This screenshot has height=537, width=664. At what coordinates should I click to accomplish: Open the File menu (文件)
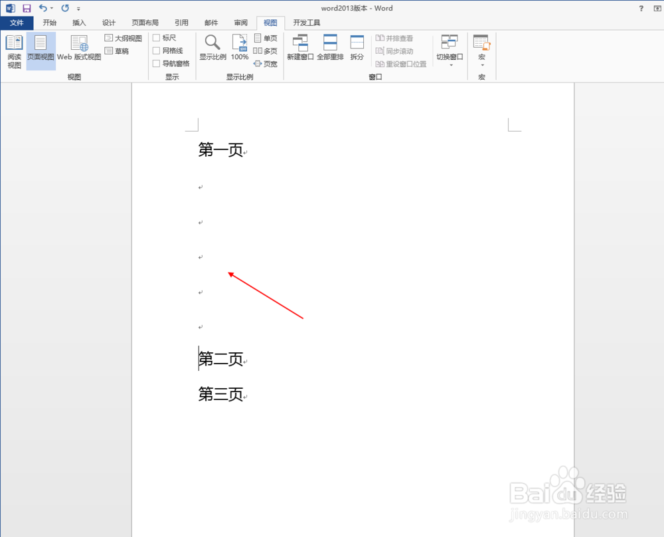pos(18,22)
